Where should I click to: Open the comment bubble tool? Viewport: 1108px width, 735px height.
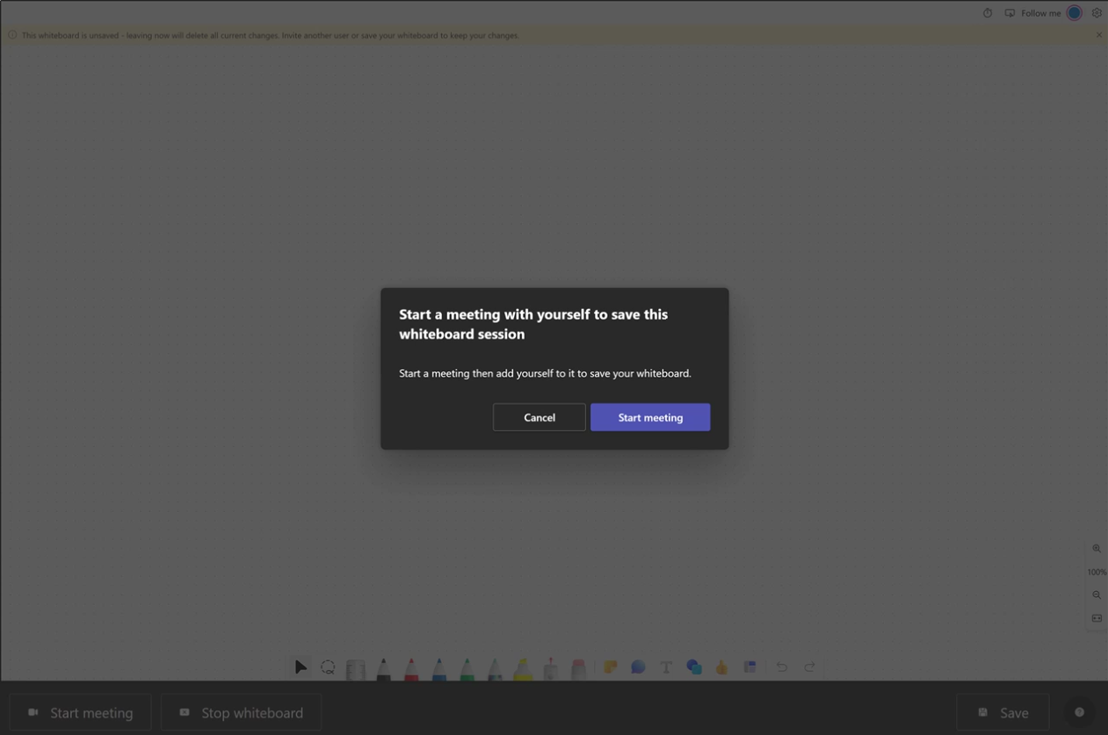coord(638,667)
